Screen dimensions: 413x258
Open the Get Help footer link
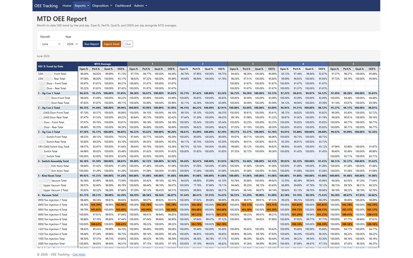point(79,254)
